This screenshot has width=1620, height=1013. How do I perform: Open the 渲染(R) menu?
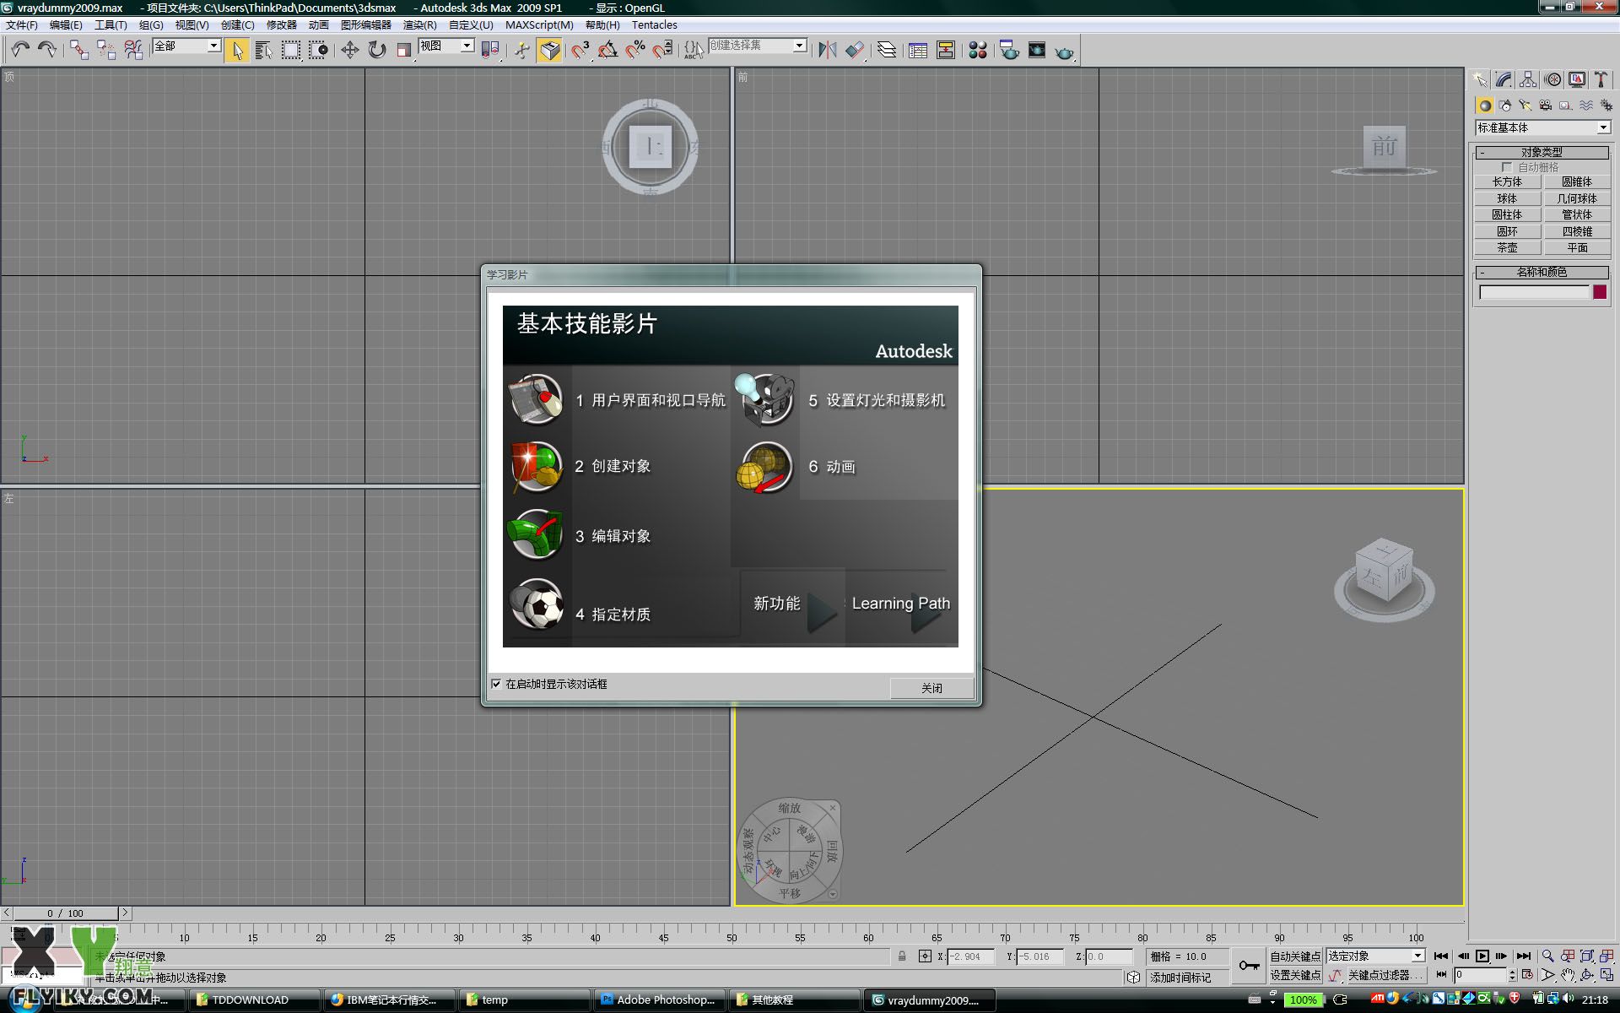[419, 25]
